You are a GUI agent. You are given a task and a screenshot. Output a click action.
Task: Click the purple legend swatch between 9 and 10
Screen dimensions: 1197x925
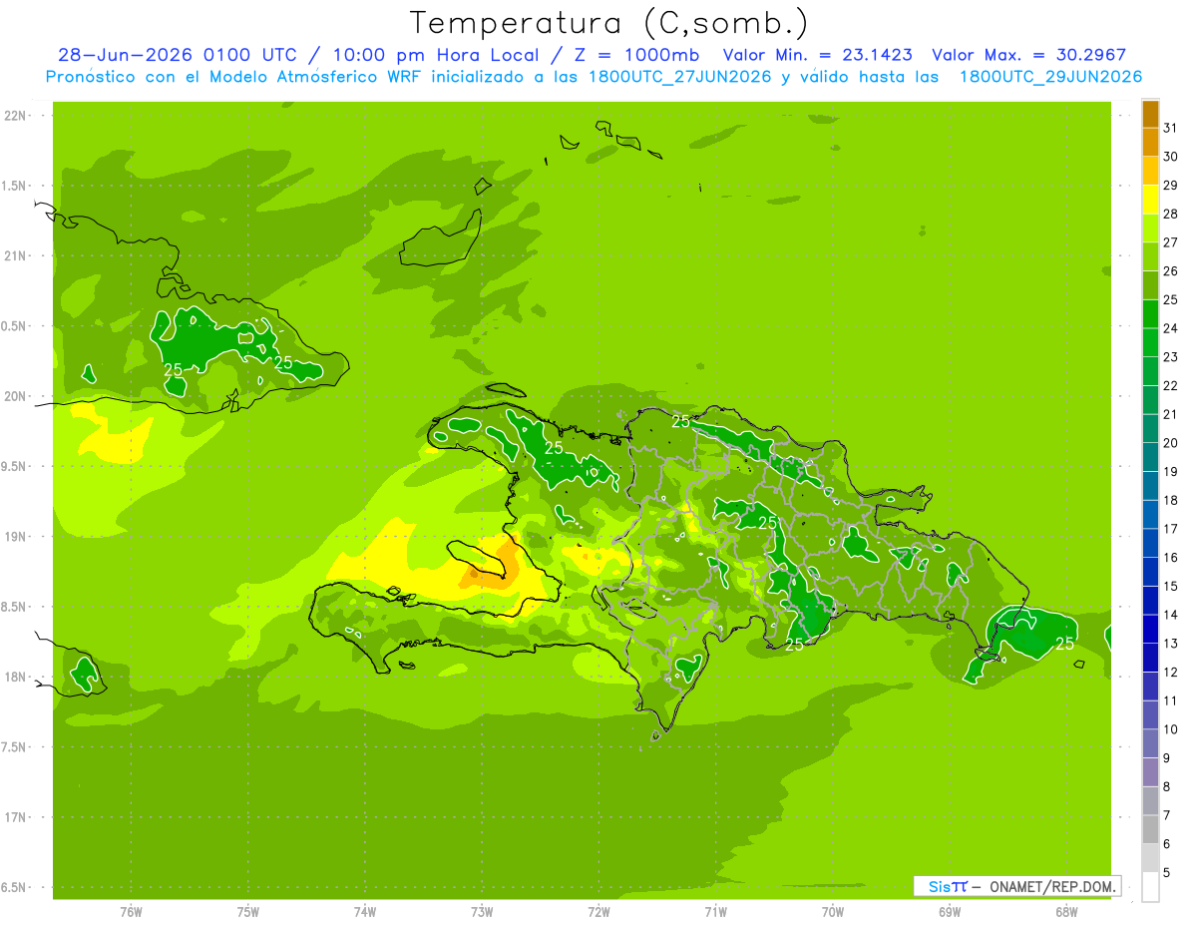click(1150, 743)
